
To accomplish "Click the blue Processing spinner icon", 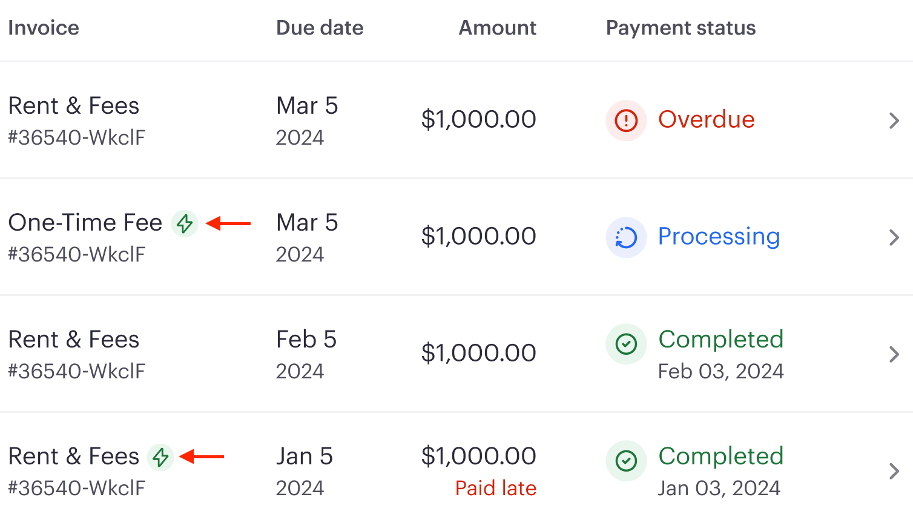I will click(626, 237).
